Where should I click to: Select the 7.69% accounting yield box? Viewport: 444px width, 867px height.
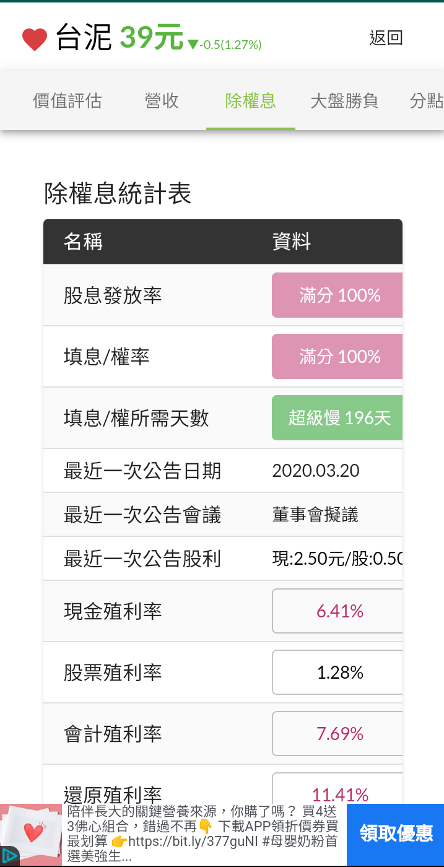(337, 734)
